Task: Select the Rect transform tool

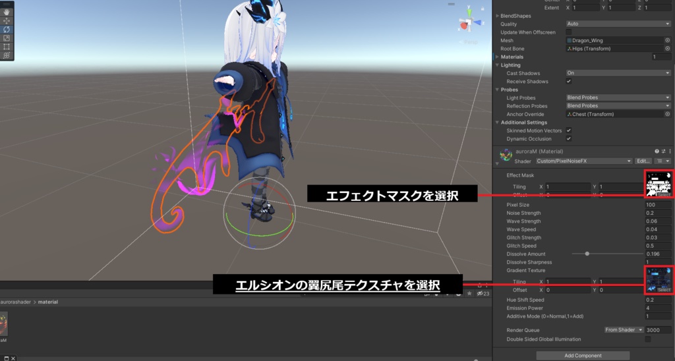Action: click(7, 47)
